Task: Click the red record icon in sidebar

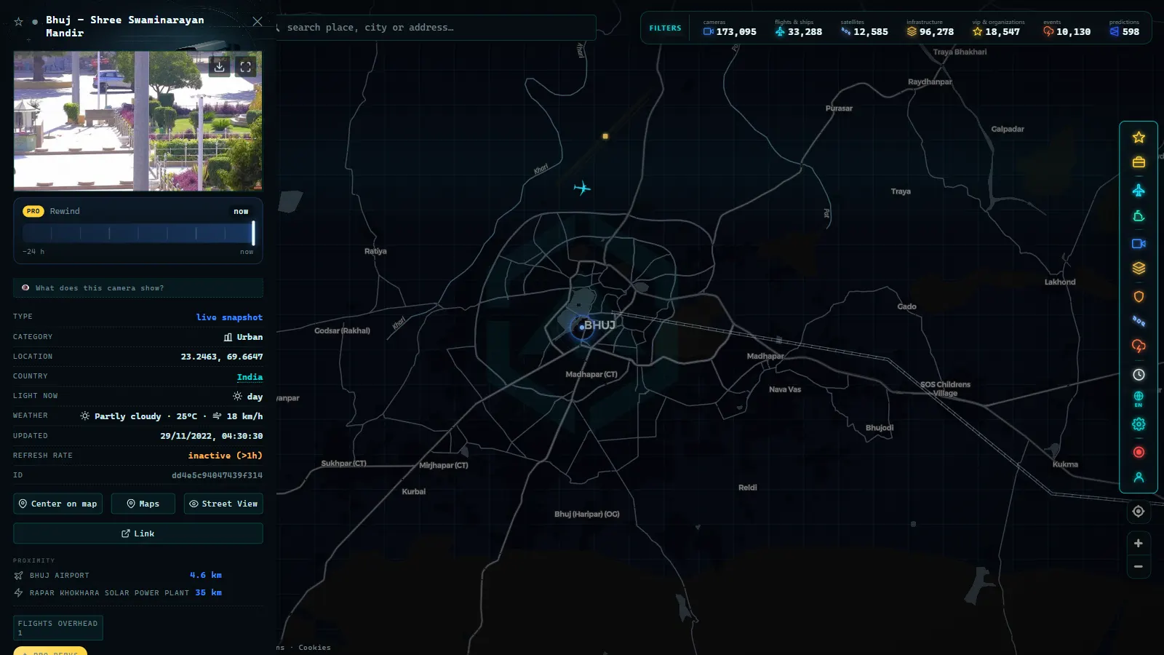Action: [1139, 453]
